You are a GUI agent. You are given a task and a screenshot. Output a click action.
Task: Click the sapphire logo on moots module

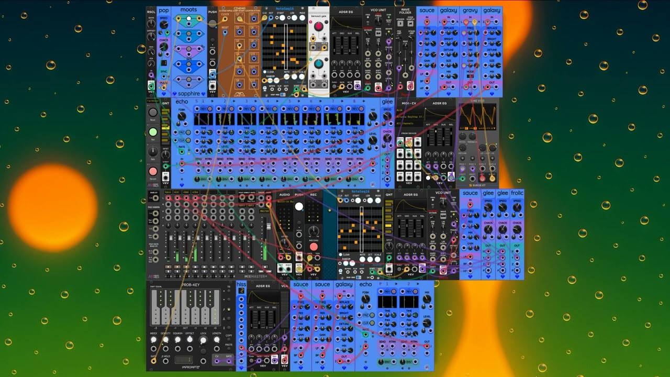pyautogui.click(x=188, y=94)
